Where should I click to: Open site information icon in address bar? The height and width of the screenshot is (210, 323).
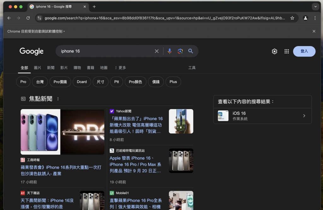point(39,18)
